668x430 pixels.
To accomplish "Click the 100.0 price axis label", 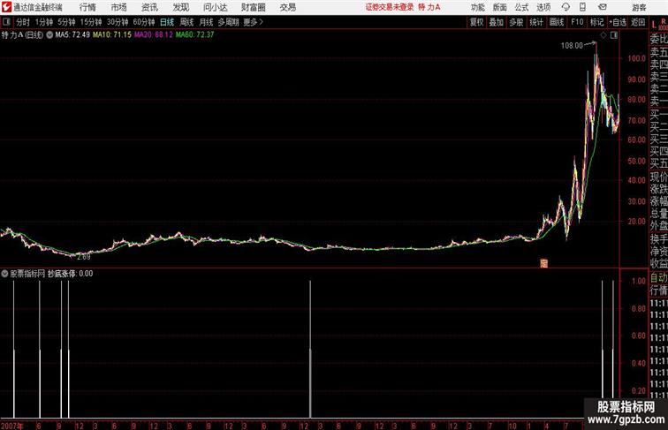I will [x=637, y=58].
